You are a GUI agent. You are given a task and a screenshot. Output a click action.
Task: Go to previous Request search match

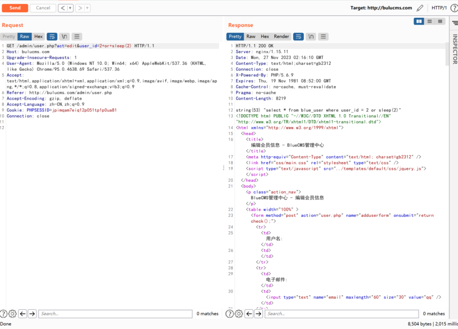(x=23, y=314)
